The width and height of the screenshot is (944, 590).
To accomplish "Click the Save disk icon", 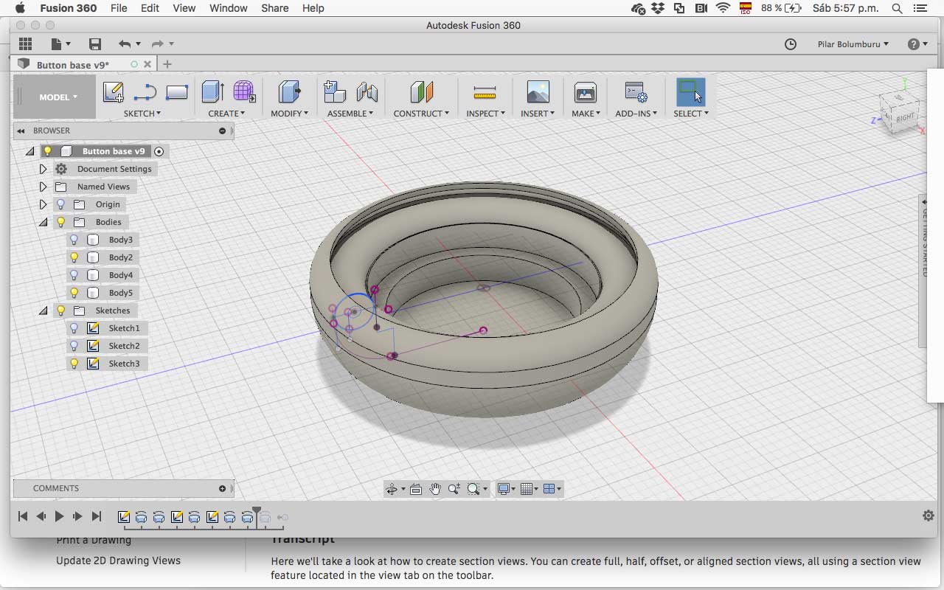I will pyautogui.click(x=94, y=44).
